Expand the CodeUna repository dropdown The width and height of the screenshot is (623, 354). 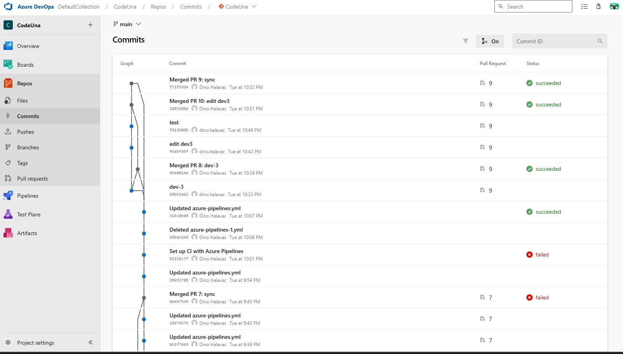tap(237, 7)
